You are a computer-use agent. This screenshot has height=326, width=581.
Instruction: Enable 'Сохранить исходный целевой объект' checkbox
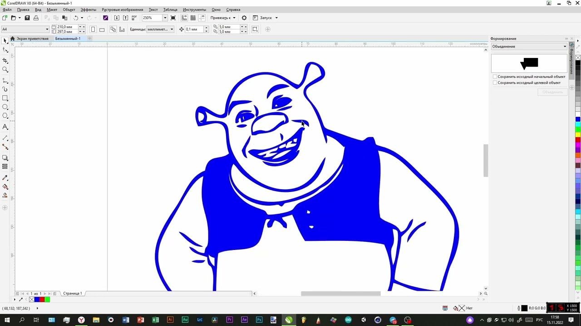point(495,83)
